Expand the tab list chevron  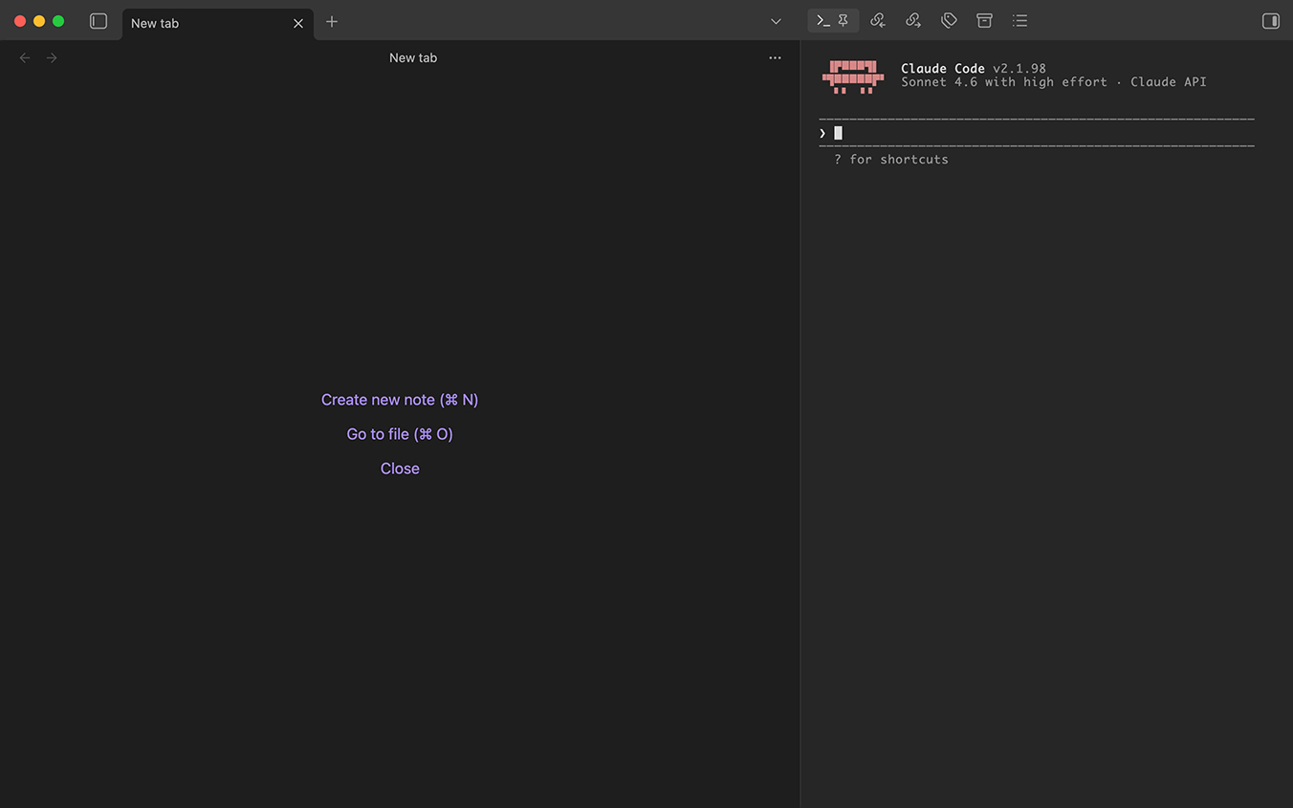(776, 21)
